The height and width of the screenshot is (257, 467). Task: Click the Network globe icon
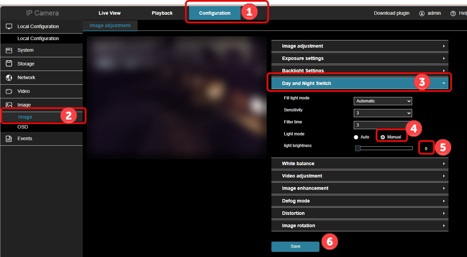9,78
